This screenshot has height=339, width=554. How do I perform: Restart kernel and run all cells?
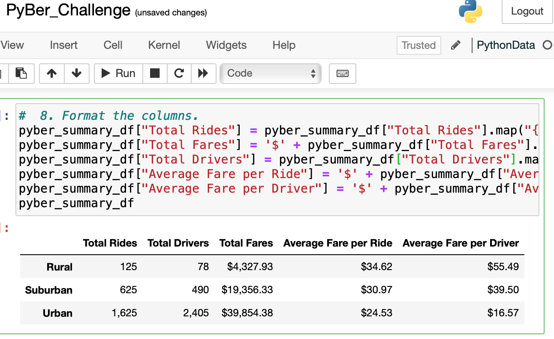[x=203, y=73]
